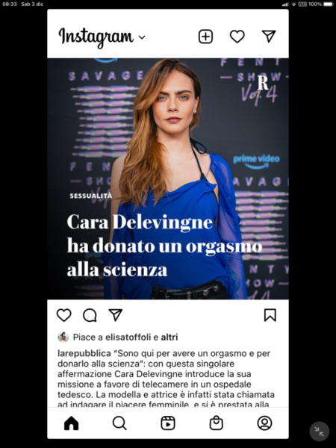The width and height of the screenshot is (336, 448).
Task: Open the larepubblica profile from caption
Action: click(x=84, y=353)
